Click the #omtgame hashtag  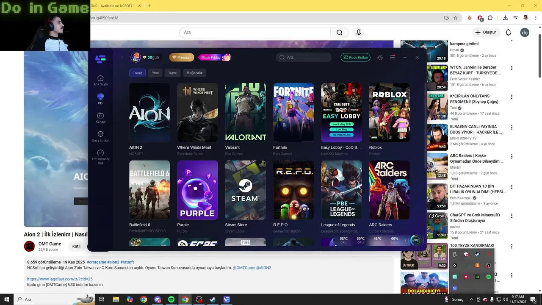pos(96,262)
